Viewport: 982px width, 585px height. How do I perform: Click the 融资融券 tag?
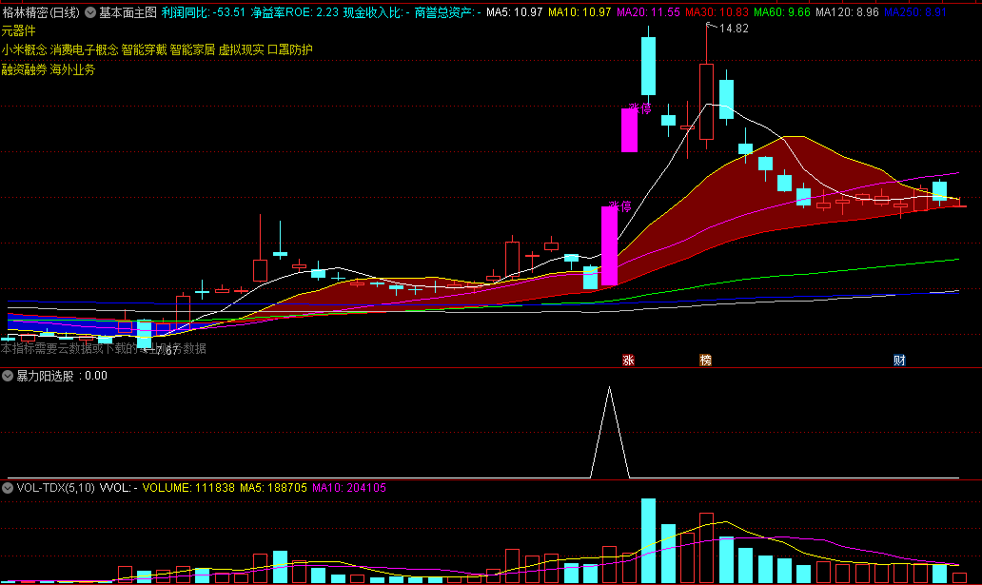click(24, 69)
